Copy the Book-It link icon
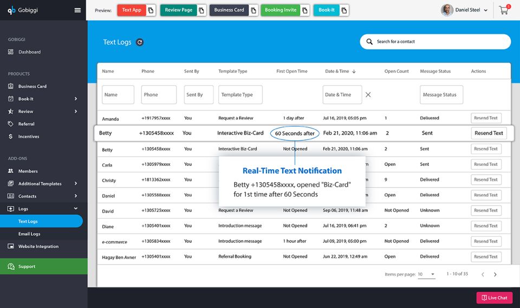 [344, 10]
